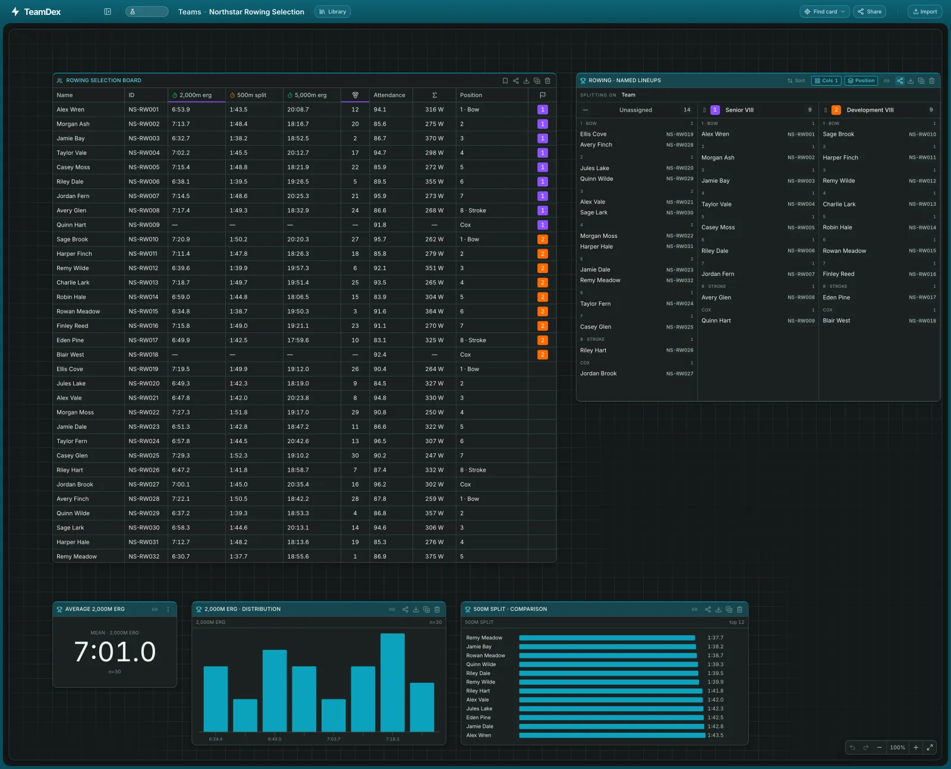Click the share icon in Named Lineups header
Viewport: 951px width, 769px height.
pyautogui.click(x=900, y=81)
